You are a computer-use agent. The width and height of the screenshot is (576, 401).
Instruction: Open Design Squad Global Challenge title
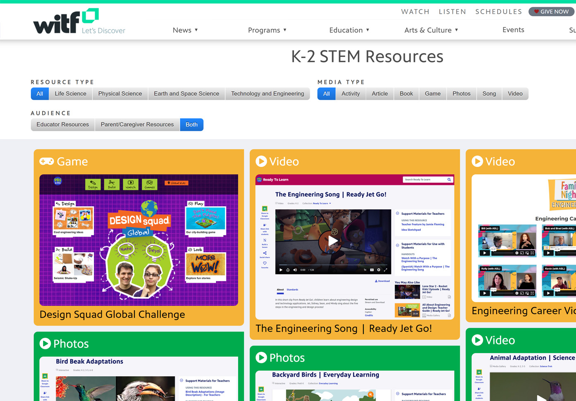(x=112, y=315)
